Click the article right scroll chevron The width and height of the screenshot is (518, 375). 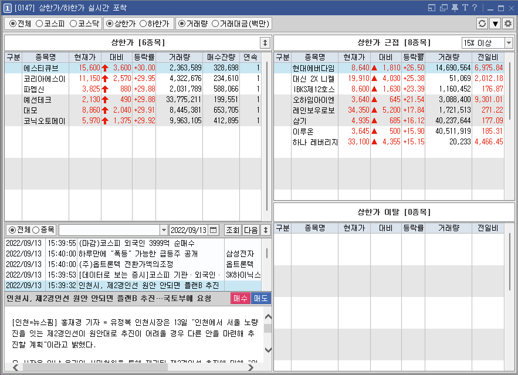point(250,367)
